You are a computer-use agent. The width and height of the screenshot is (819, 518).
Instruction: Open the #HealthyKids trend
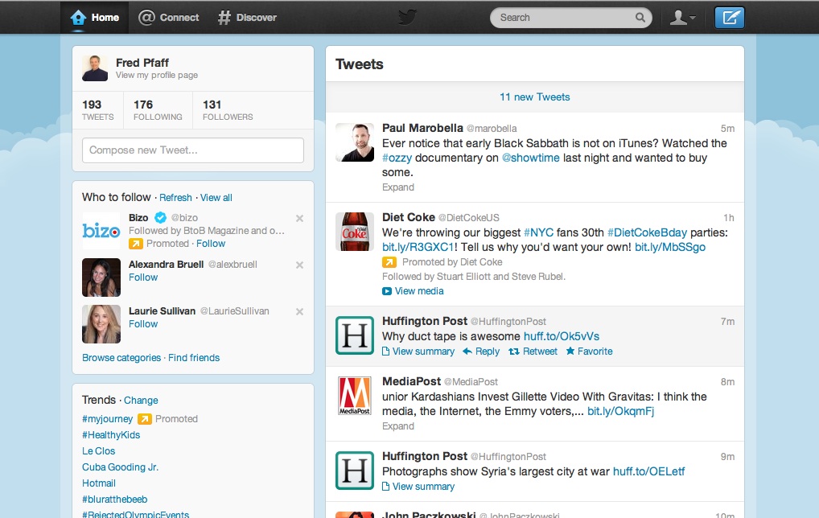click(x=111, y=435)
